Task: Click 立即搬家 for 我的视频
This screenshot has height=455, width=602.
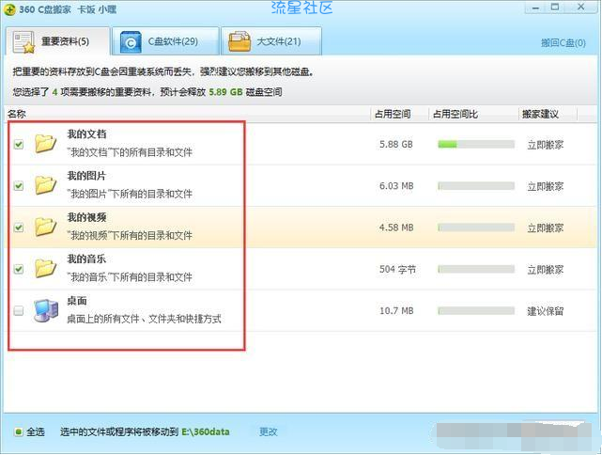Action: point(545,227)
